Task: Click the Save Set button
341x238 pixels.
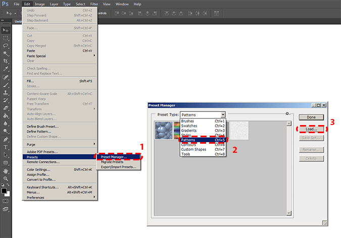Action: (x=311, y=138)
